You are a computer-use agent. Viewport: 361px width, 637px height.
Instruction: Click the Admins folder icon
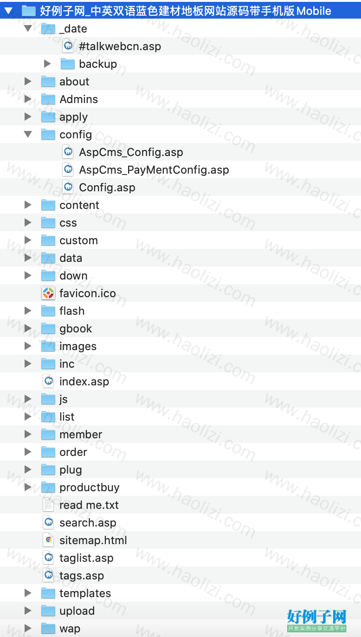(x=48, y=99)
